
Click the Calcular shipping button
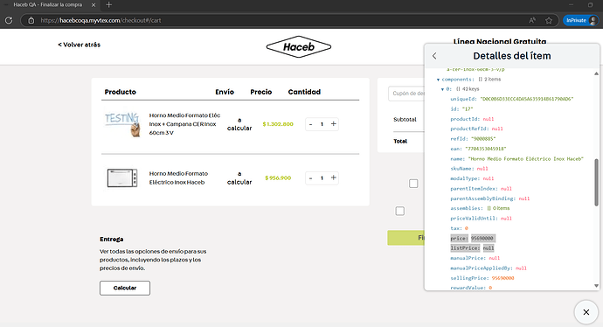click(125, 289)
